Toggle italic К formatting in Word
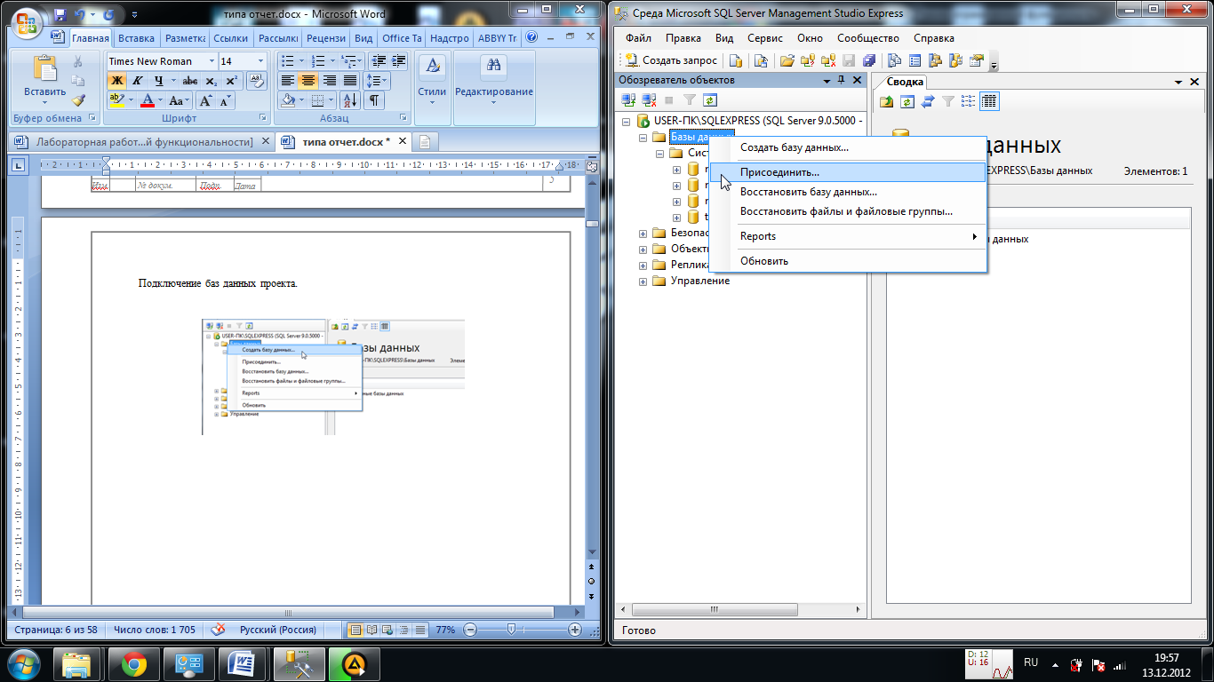 click(138, 81)
